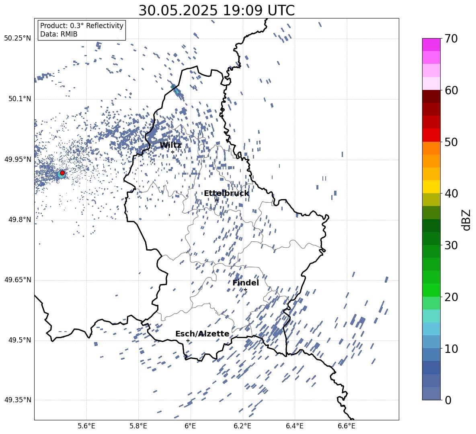Screen dimensions: 476x434
Task: Click the 6.2°E longitude label
Action: pos(242,426)
